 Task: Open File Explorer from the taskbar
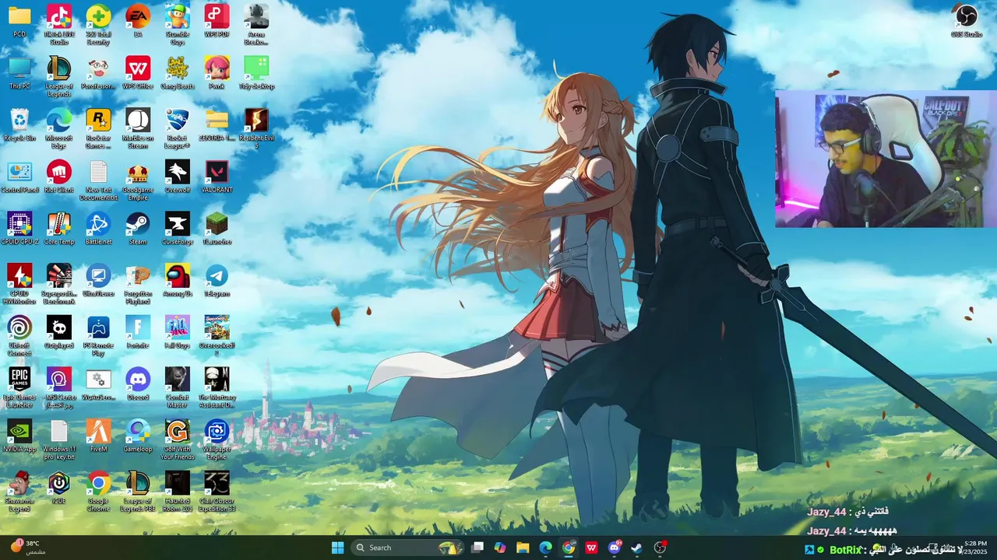(x=523, y=548)
